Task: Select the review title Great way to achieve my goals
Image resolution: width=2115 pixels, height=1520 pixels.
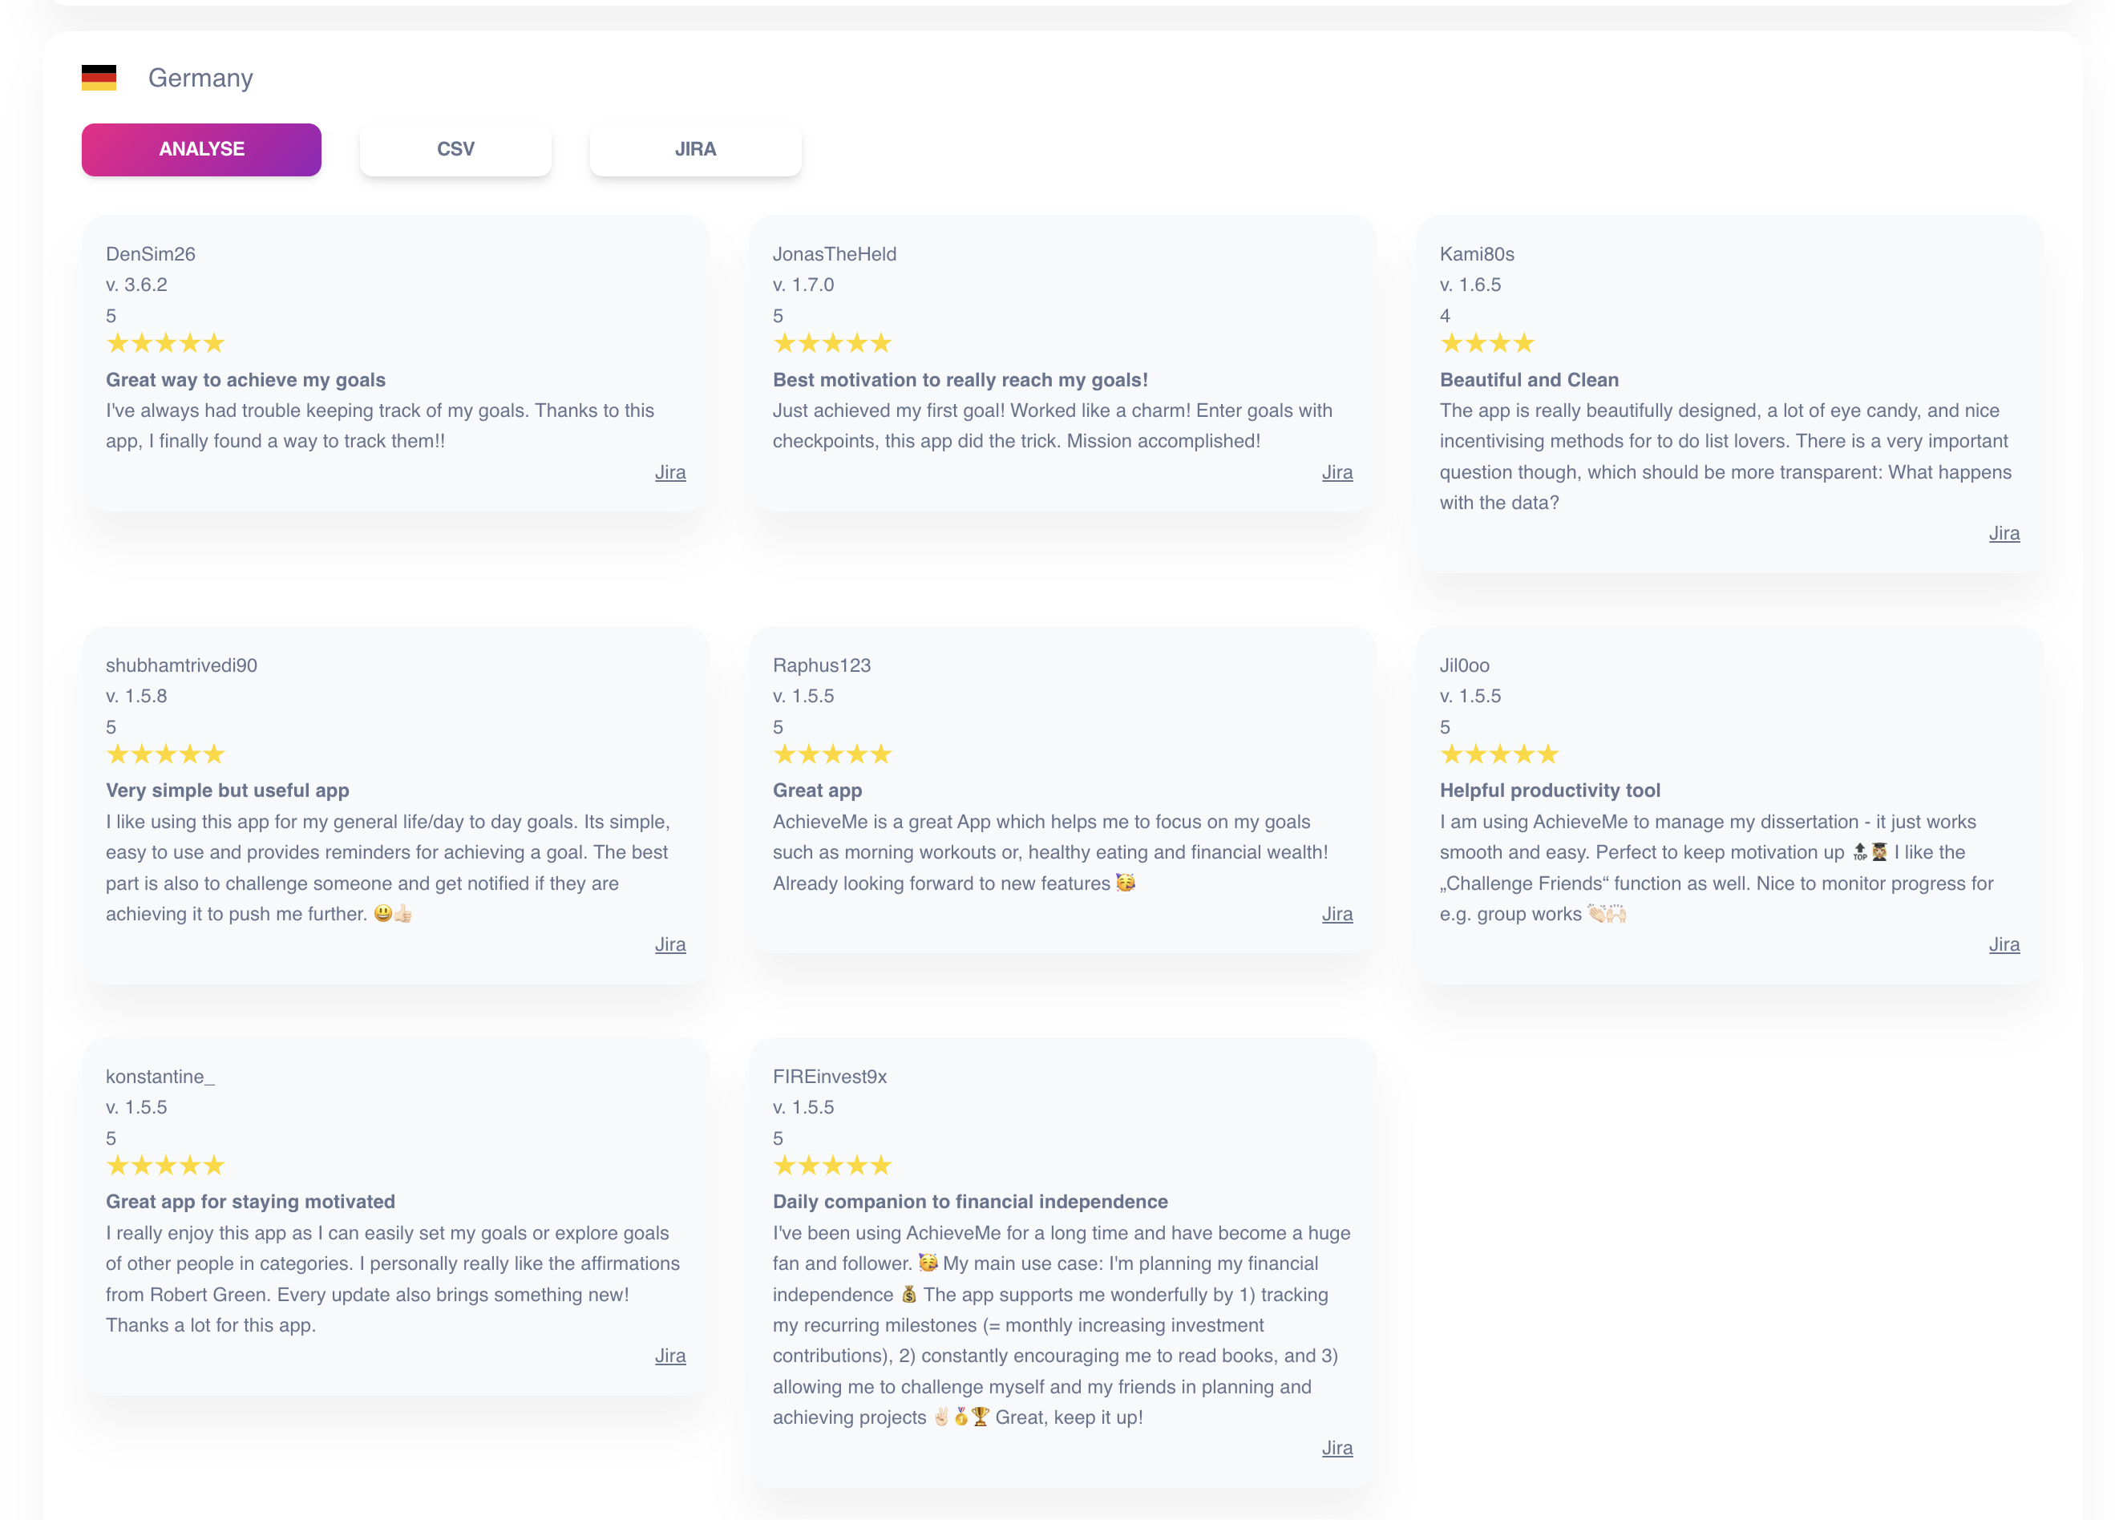Action: (245, 379)
